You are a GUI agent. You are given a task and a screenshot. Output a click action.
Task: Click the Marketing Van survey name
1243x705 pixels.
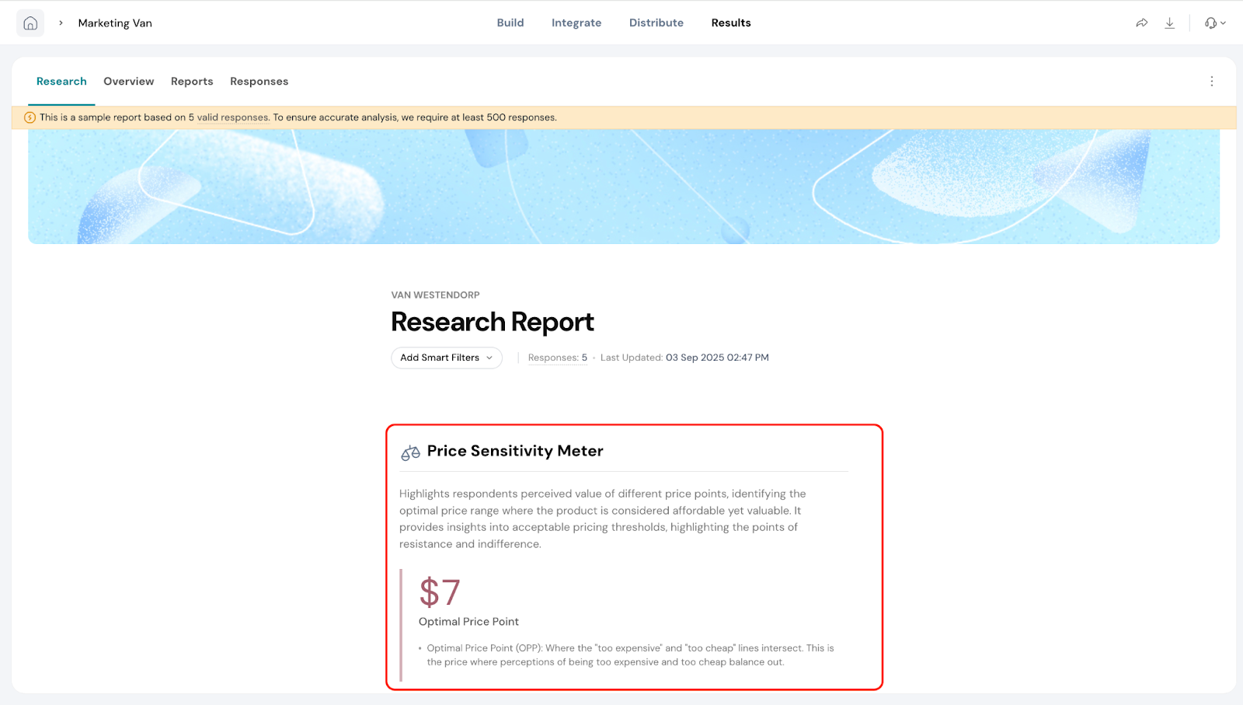[115, 23]
